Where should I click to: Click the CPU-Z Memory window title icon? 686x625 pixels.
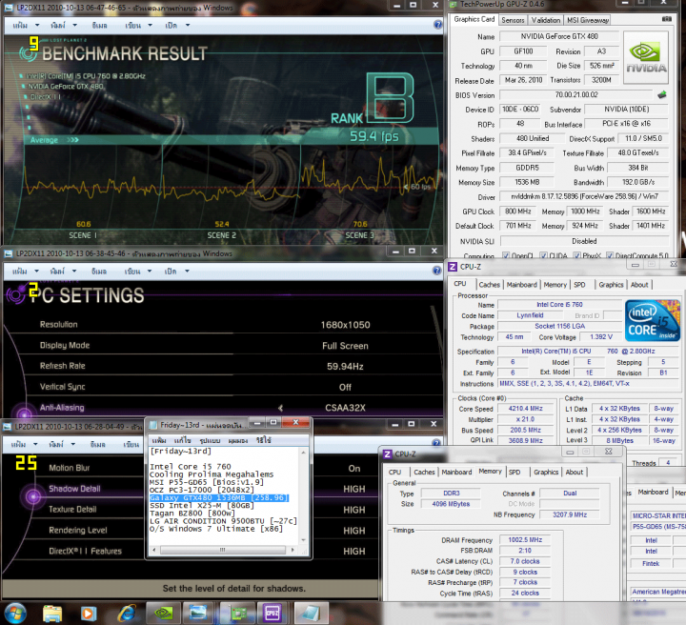pos(387,454)
